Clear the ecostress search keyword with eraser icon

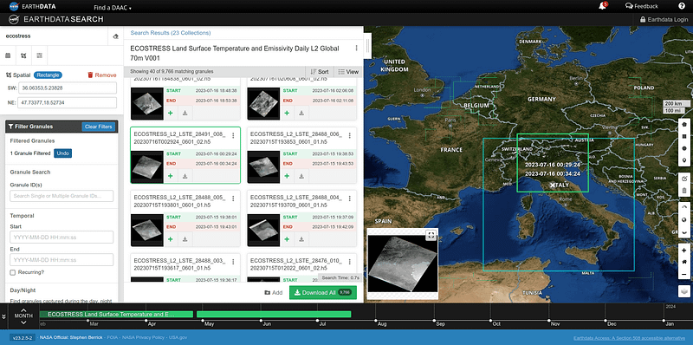(116, 36)
